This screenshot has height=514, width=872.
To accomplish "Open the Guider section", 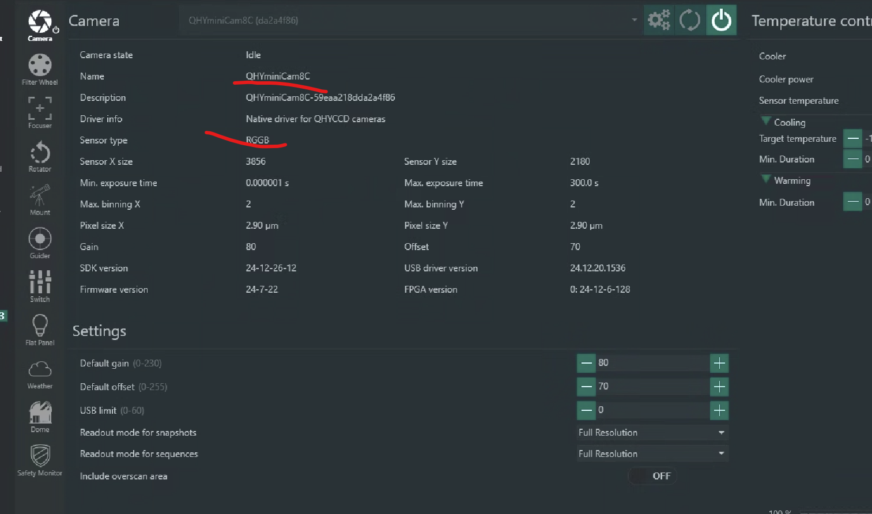I will [x=40, y=243].
